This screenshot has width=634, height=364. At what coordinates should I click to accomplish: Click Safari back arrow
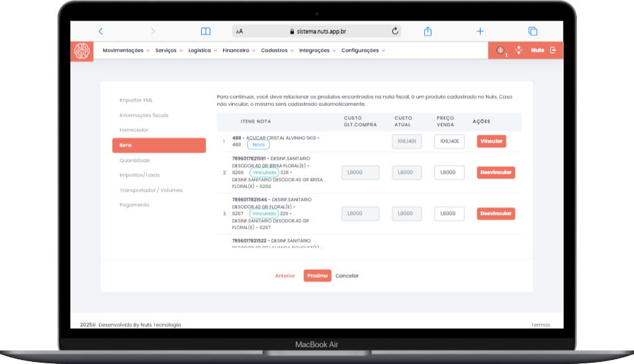tap(101, 31)
